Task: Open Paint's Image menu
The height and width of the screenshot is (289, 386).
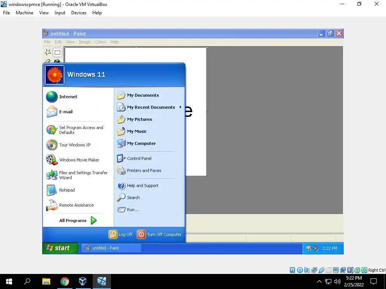Action: coord(84,42)
